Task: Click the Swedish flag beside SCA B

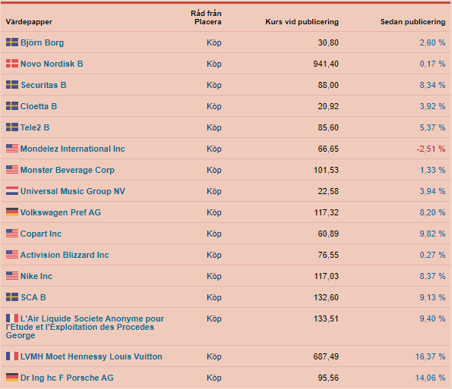Action: click(12, 297)
